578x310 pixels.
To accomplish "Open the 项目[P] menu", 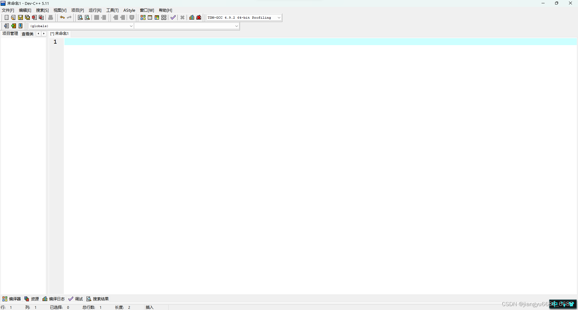I will [78, 10].
